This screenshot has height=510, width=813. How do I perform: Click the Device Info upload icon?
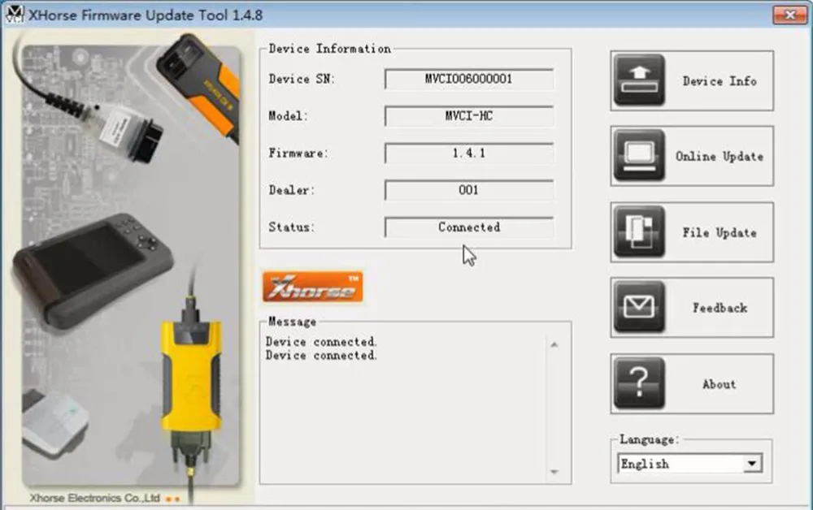point(639,80)
